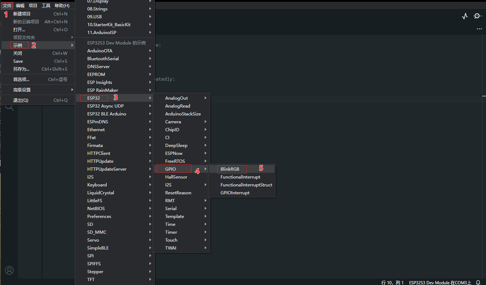Open the ESP32 BLE Arduino submenu

tap(115, 114)
